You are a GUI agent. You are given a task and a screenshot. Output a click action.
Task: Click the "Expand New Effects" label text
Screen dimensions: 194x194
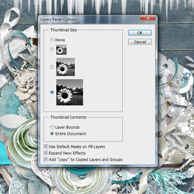click(x=67, y=153)
